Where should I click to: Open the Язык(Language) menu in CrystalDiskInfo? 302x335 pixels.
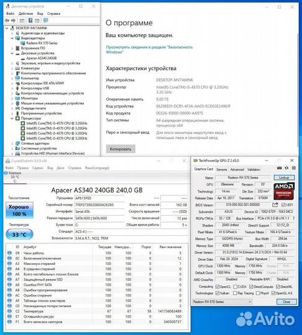[97, 168]
